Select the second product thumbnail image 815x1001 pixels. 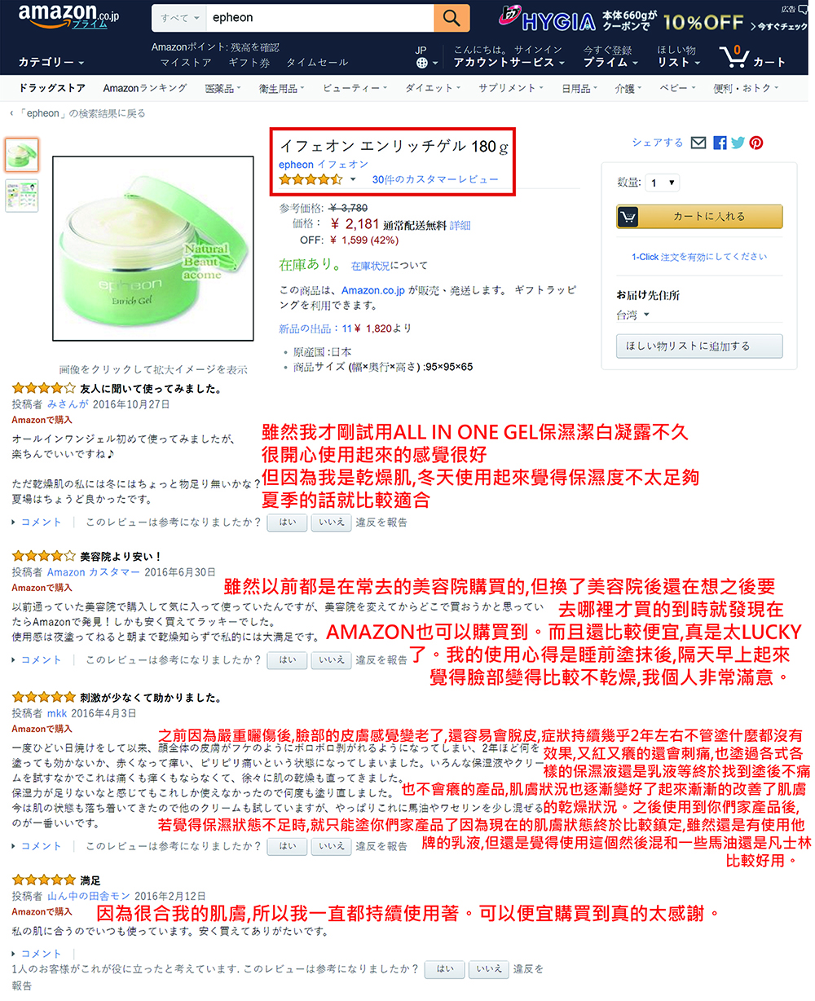click(22, 196)
